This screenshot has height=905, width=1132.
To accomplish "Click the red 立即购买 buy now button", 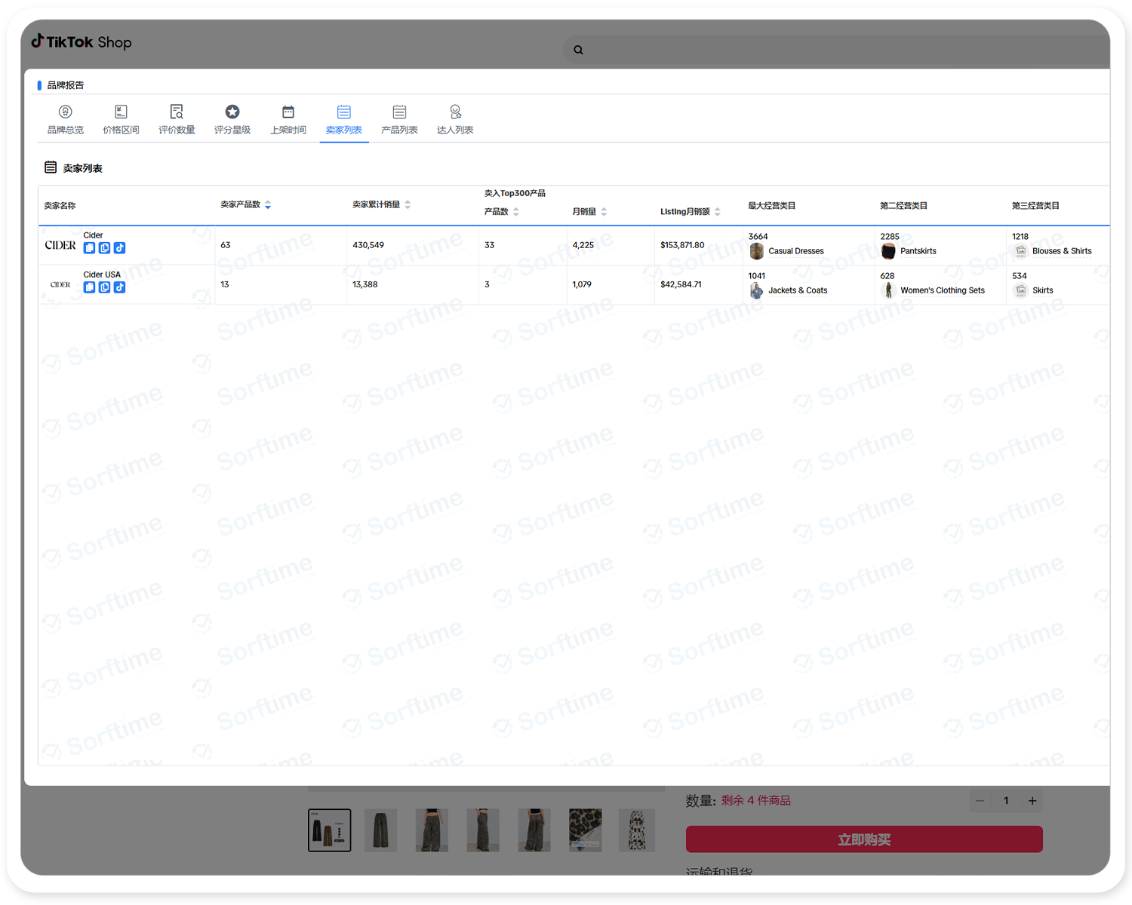I will pyautogui.click(x=864, y=839).
